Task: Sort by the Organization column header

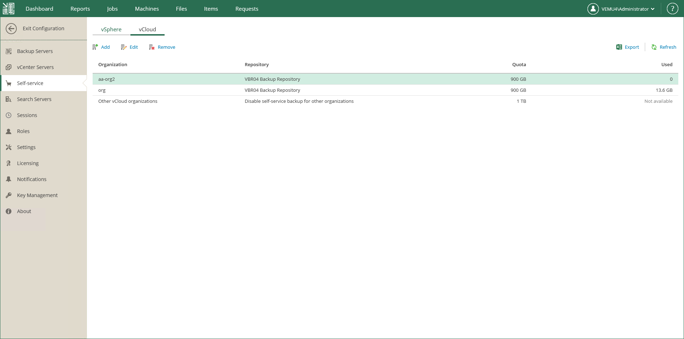Action: pos(113,64)
